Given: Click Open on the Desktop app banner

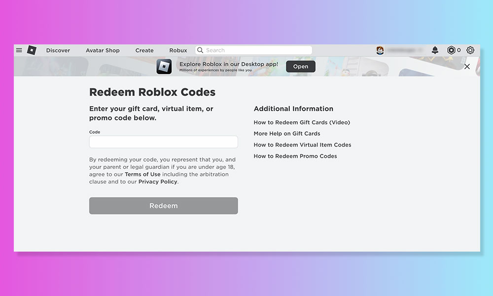Looking at the screenshot, I should pyautogui.click(x=301, y=67).
